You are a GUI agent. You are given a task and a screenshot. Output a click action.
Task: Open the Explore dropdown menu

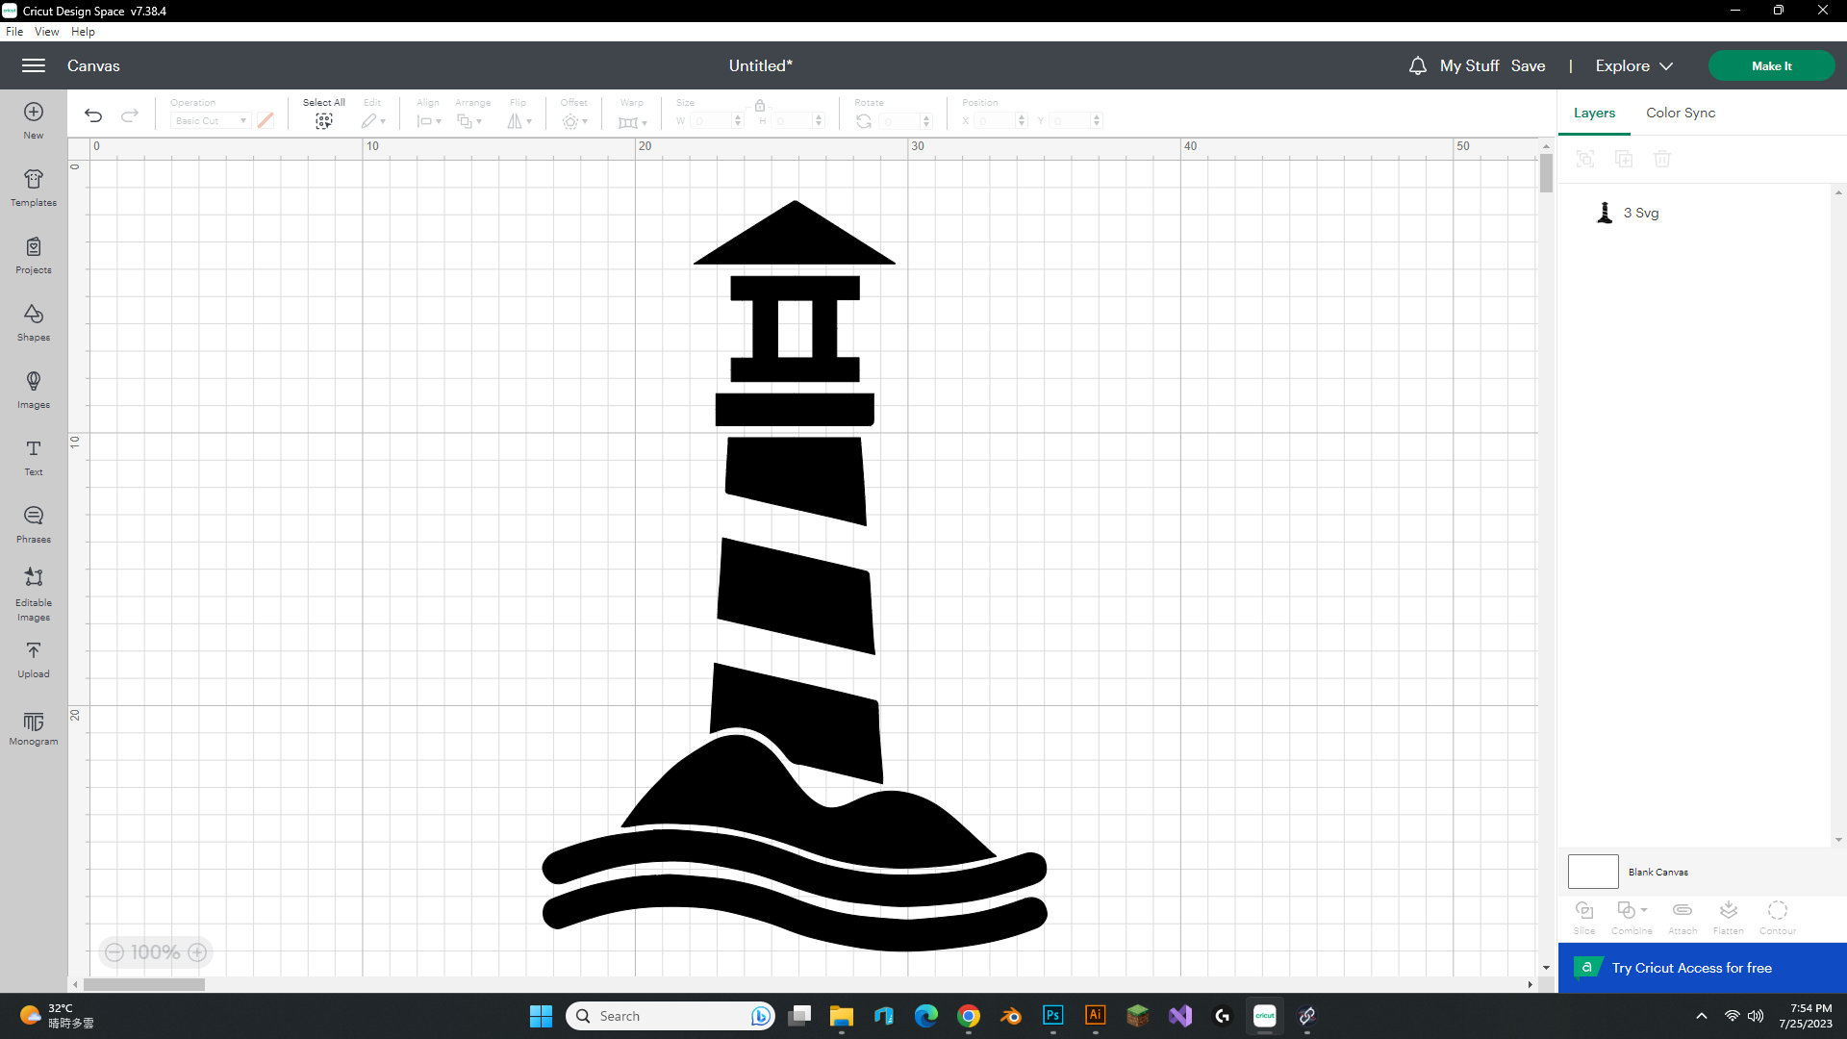pos(1632,65)
